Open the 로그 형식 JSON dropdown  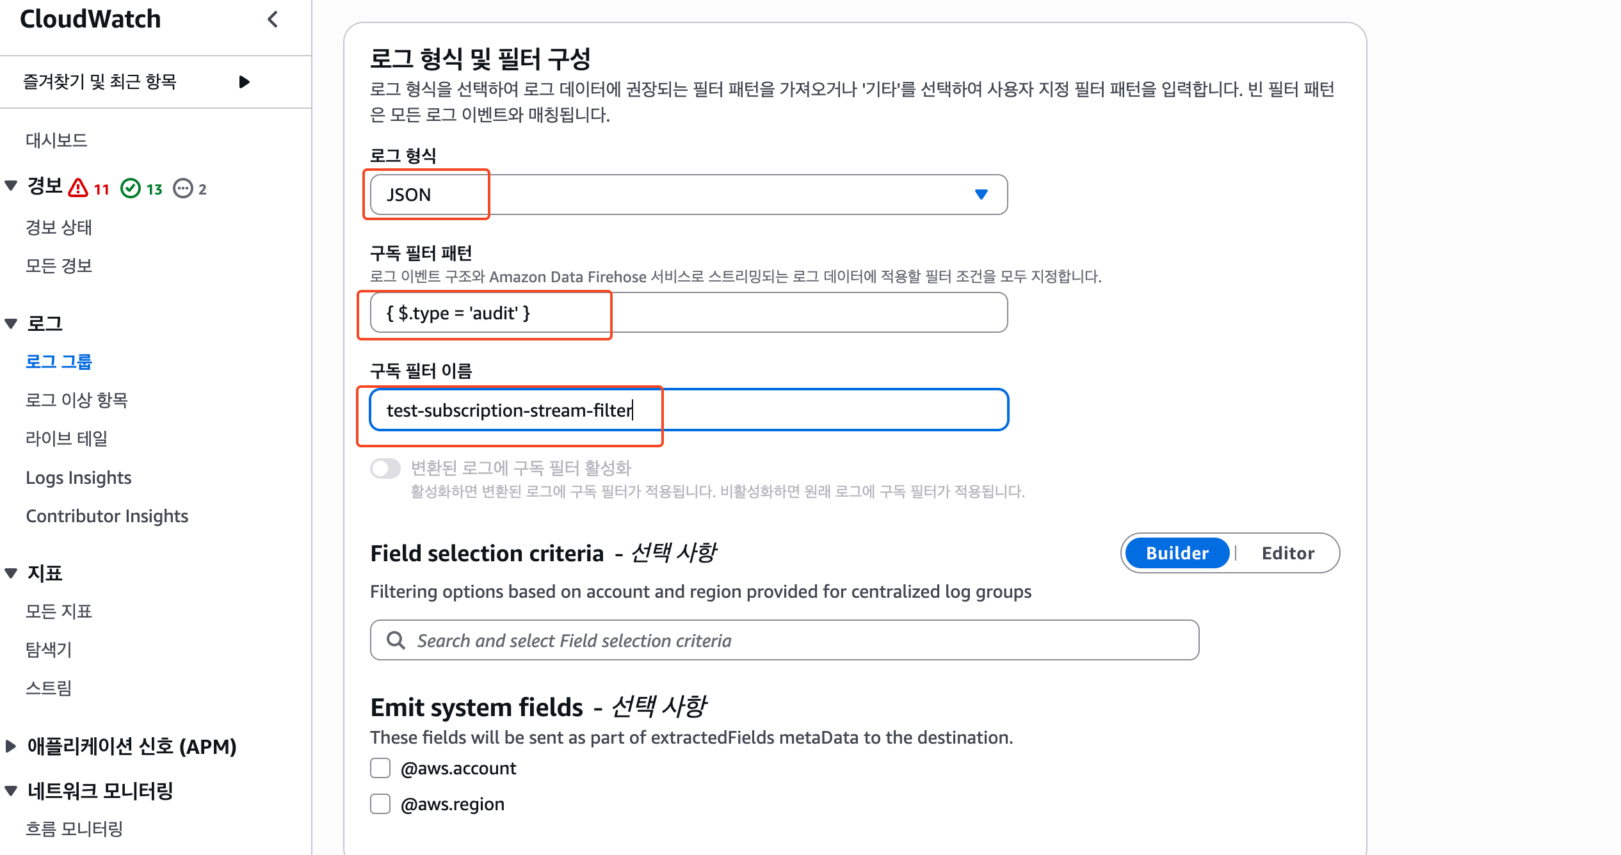point(688,195)
